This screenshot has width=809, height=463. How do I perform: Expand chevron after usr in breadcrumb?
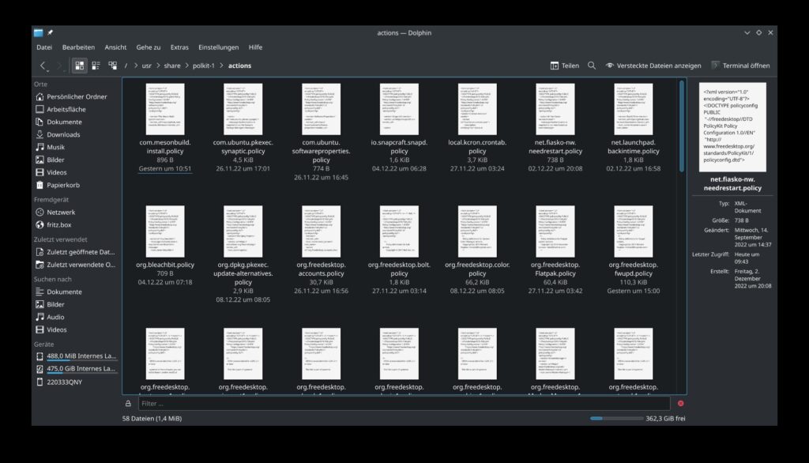pos(157,66)
